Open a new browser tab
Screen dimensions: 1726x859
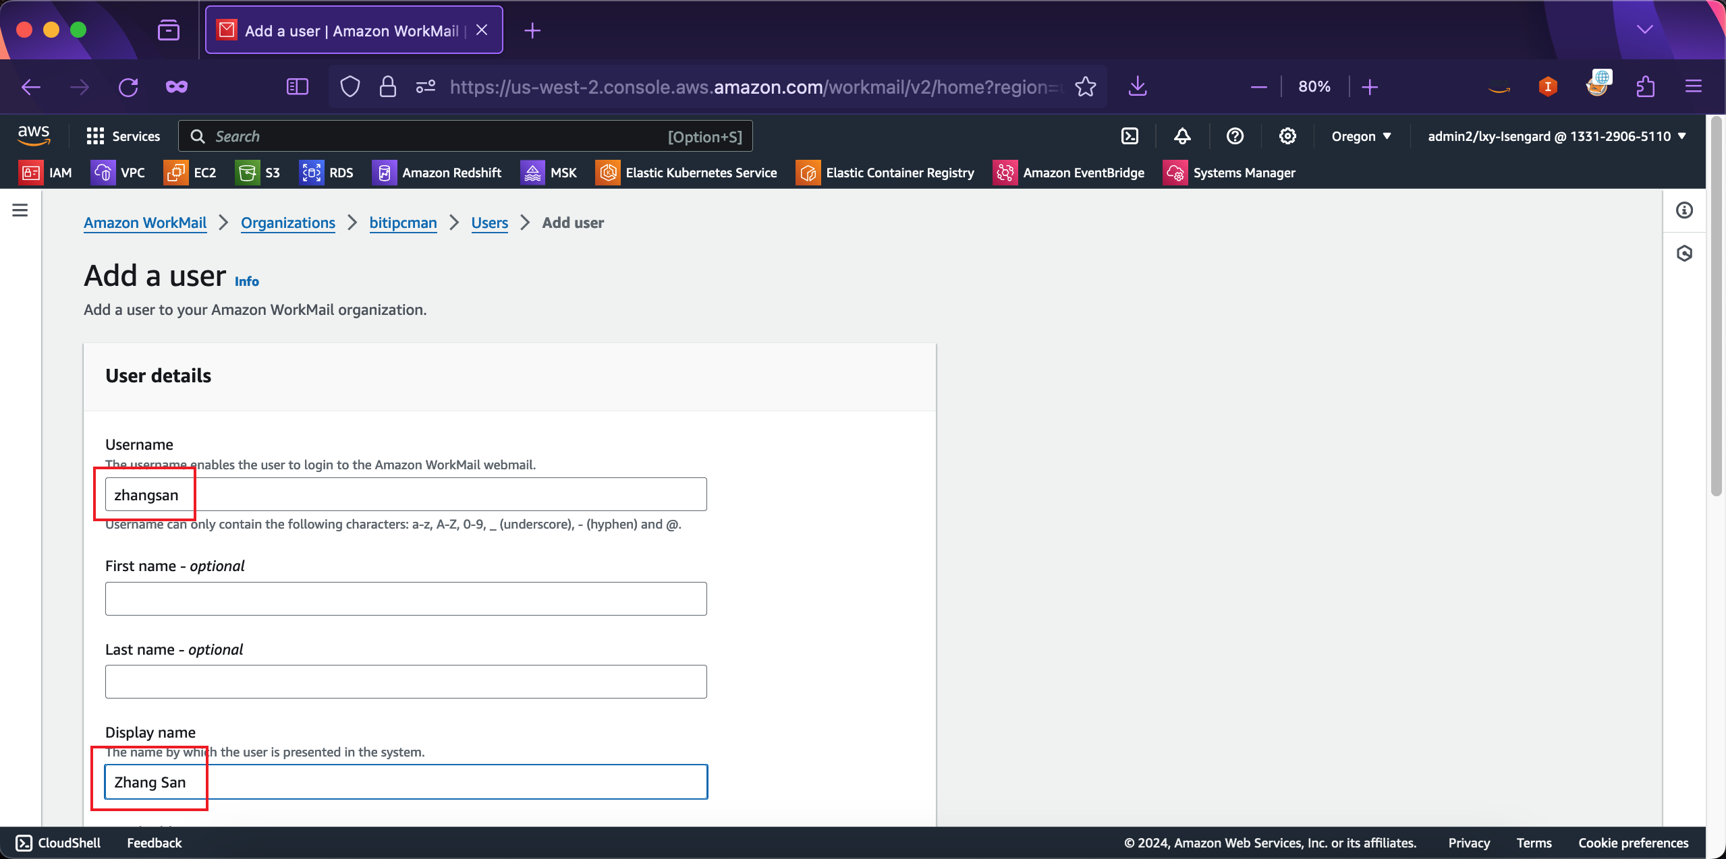pyautogui.click(x=532, y=30)
